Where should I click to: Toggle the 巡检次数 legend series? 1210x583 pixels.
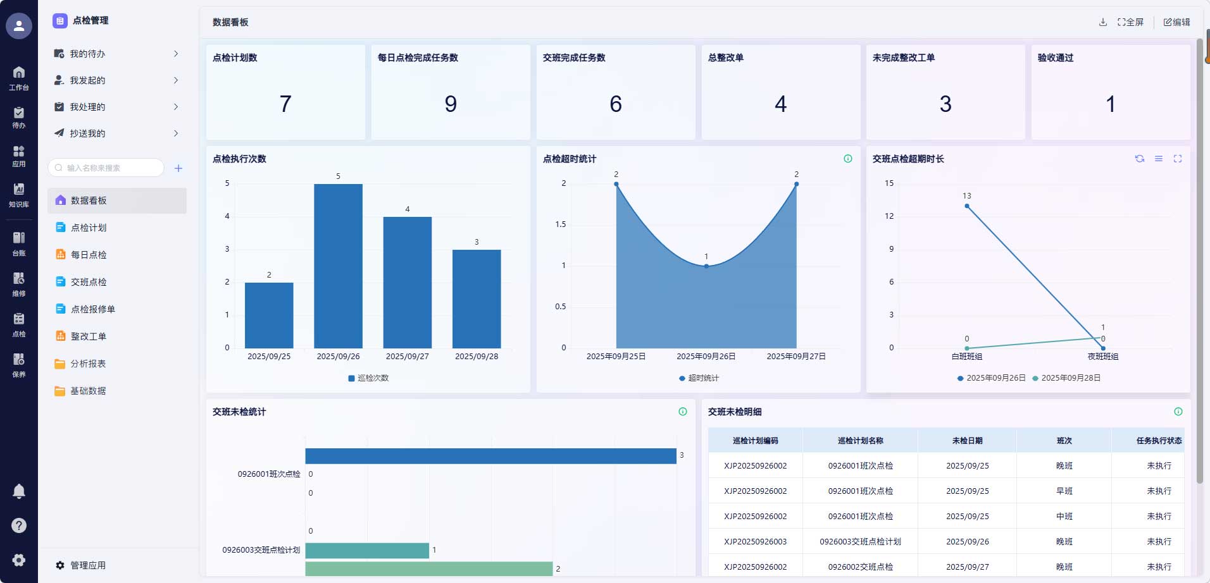pos(368,378)
